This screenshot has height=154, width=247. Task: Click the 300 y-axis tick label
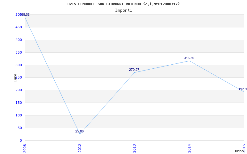click(19, 65)
